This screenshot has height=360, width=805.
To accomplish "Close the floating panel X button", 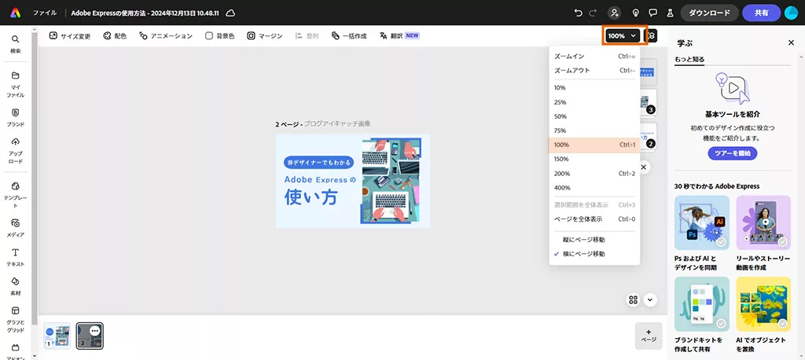I will (x=644, y=167).
